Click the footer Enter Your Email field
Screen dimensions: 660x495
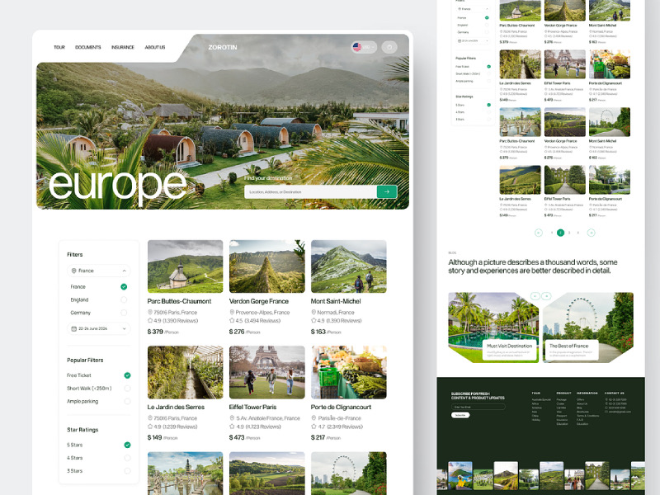click(x=478, y=407)
